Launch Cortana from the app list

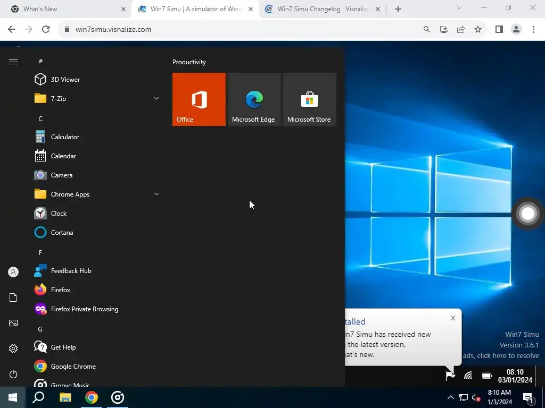tap(62, 233)
